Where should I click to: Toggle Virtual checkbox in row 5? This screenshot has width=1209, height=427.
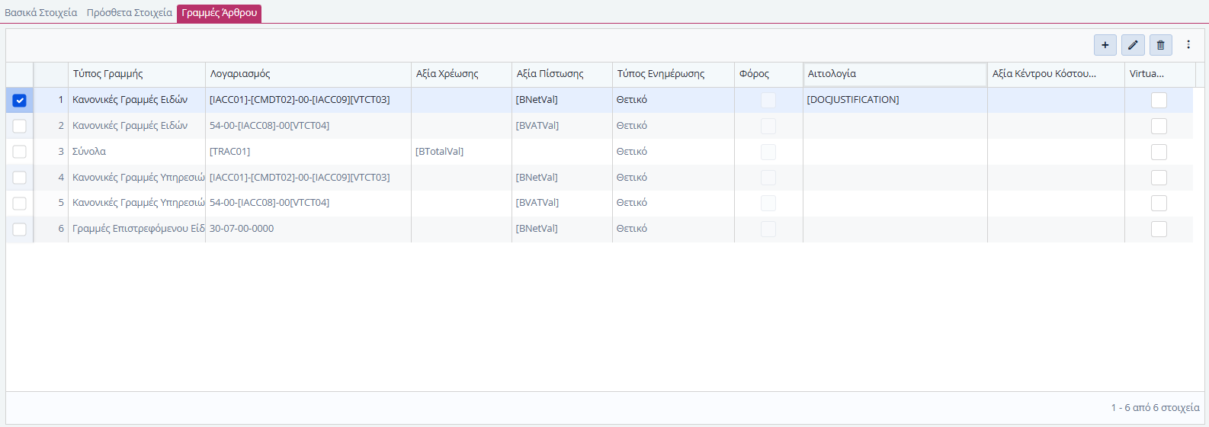(1159, 204)
